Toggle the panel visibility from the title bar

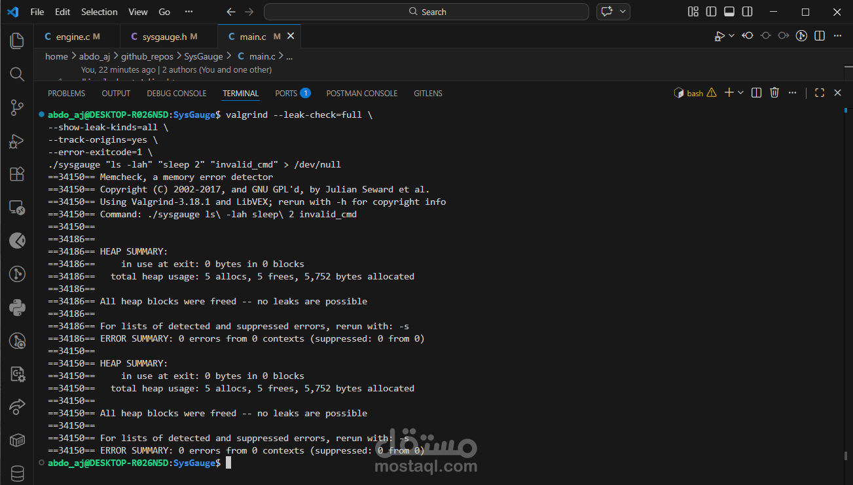point(729,12)
